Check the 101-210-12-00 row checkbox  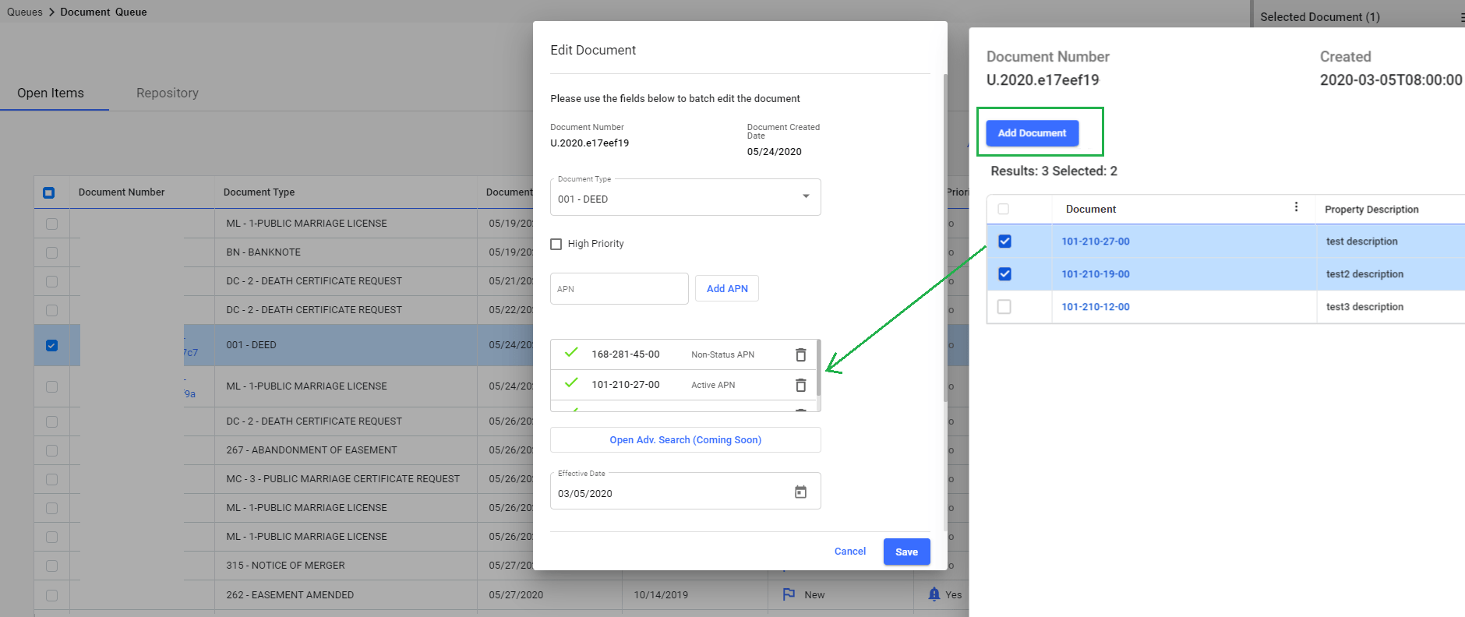pos(1004,307)
